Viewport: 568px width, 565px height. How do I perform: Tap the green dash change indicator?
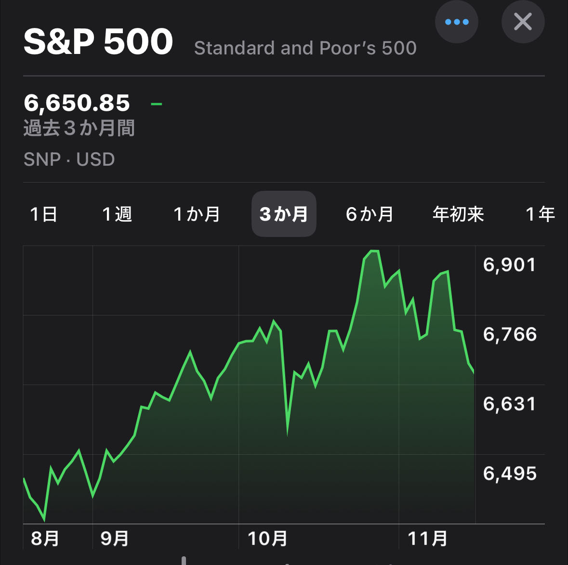[x=157, y=103]
